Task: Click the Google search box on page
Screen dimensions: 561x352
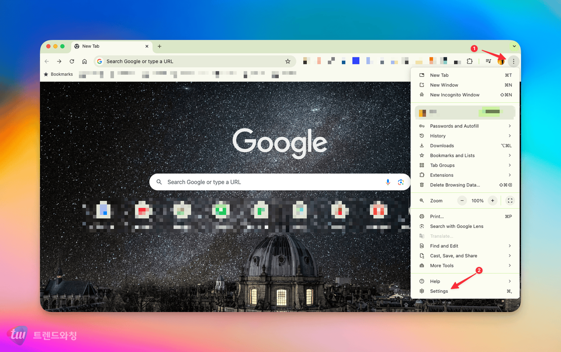Action: coord(280,182)
